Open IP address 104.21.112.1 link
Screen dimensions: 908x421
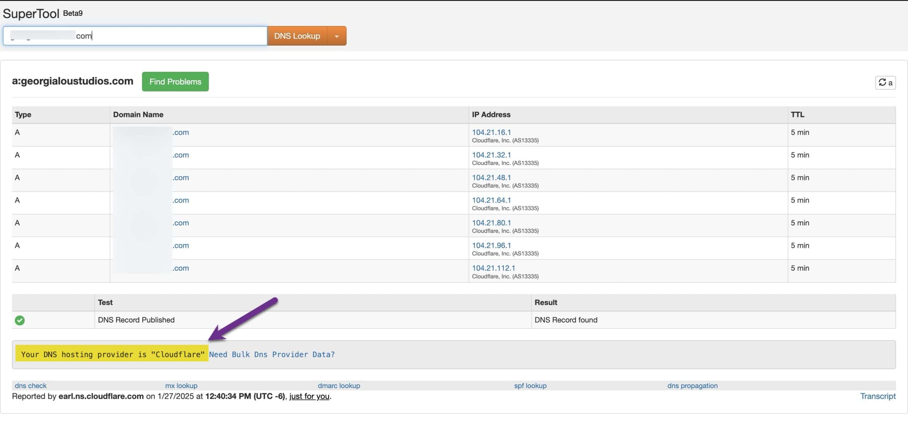pos(493,268)
